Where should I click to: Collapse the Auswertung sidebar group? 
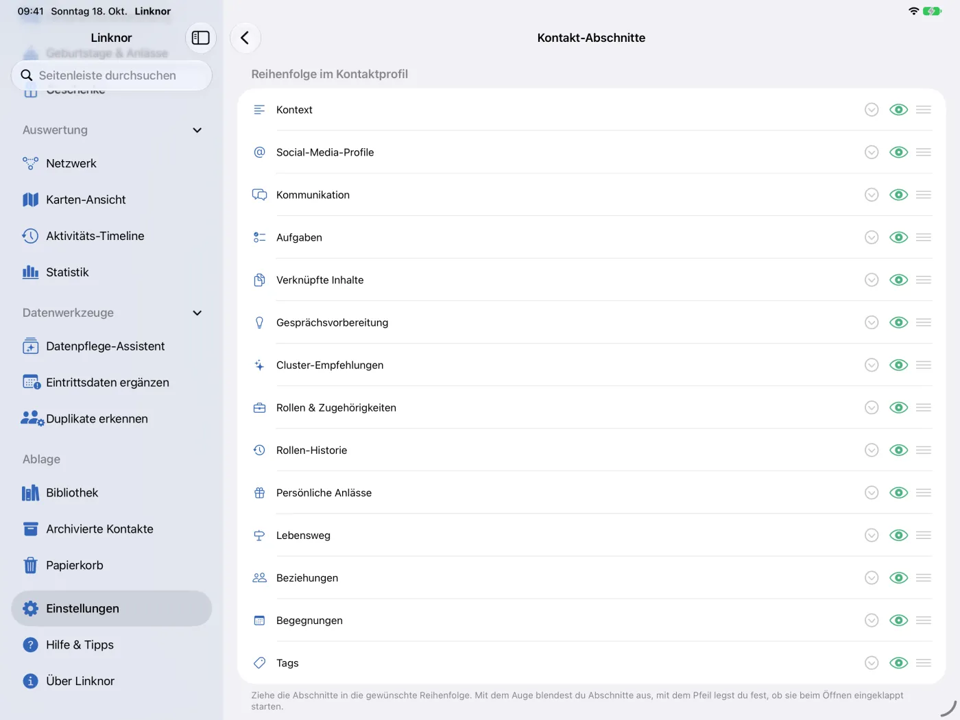click(x=197, y=130)
